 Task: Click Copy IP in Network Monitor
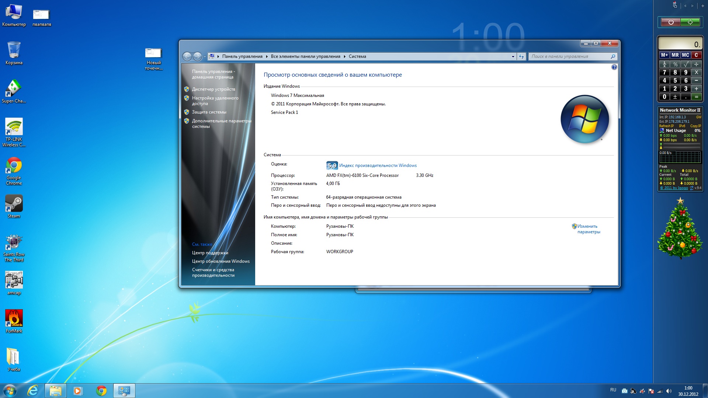[695, 126]
